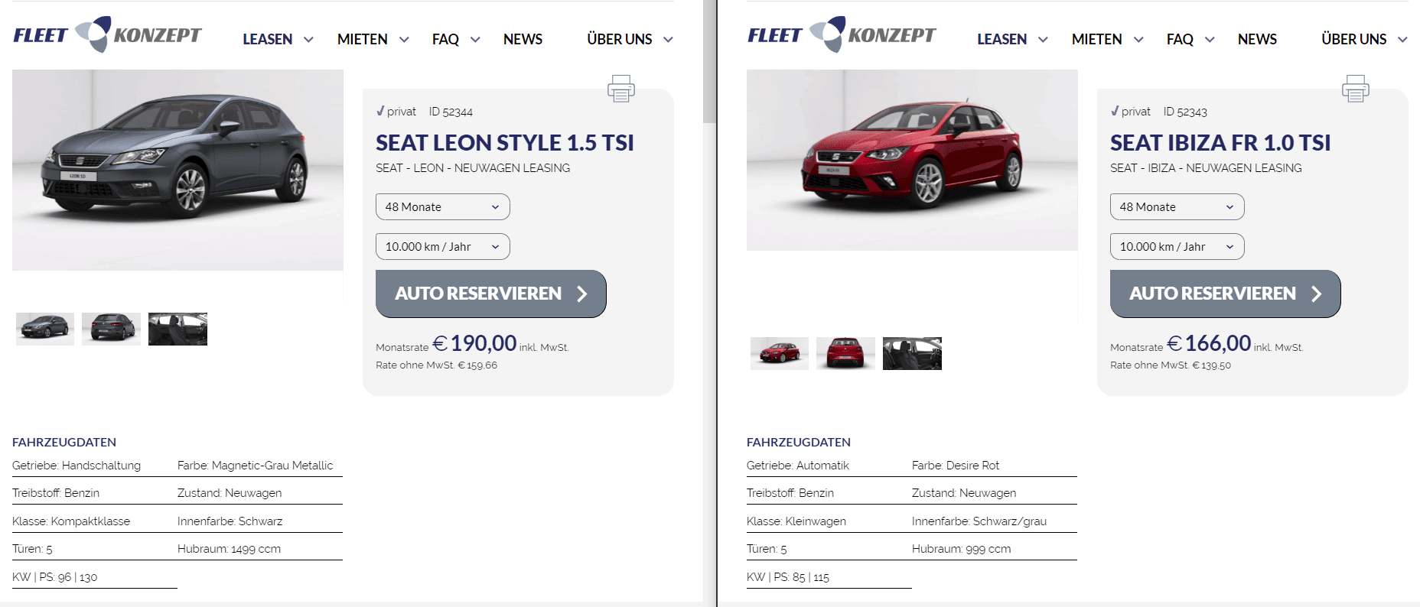Click the SEAT LEON STYLE 1.5 TSI heading

(505, 143)
